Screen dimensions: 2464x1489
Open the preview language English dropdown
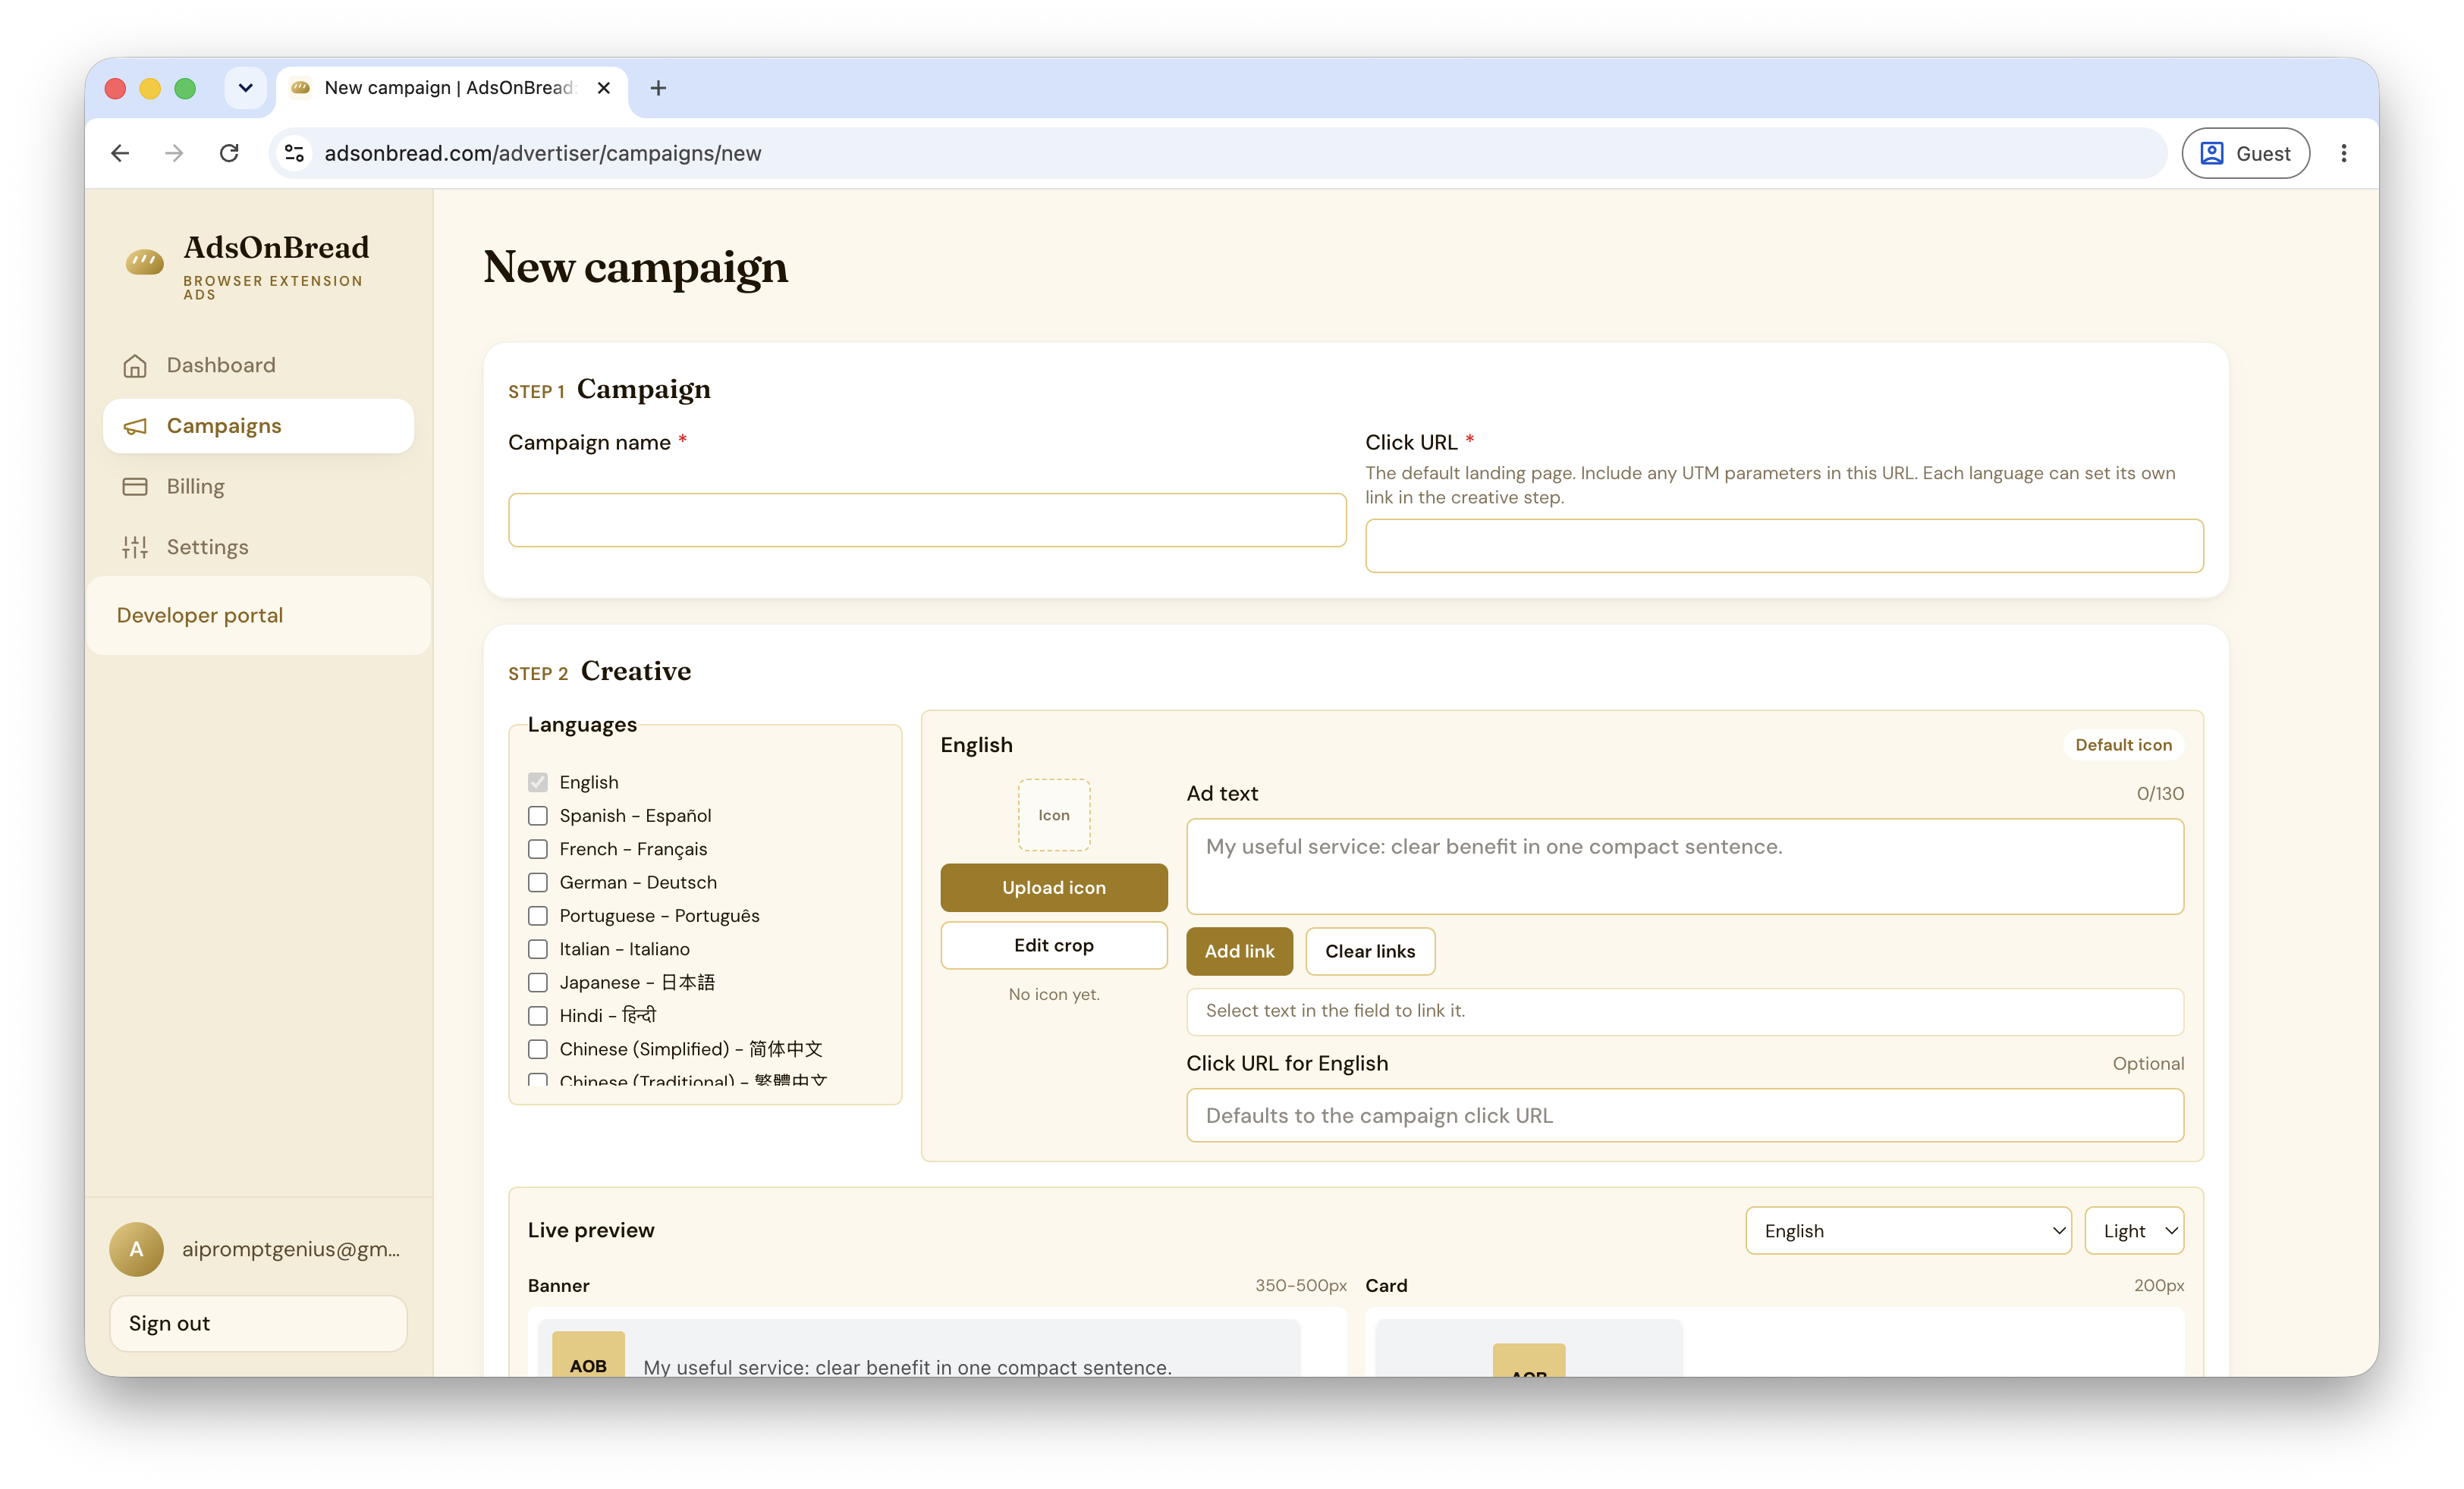tap(1908, 1231)
